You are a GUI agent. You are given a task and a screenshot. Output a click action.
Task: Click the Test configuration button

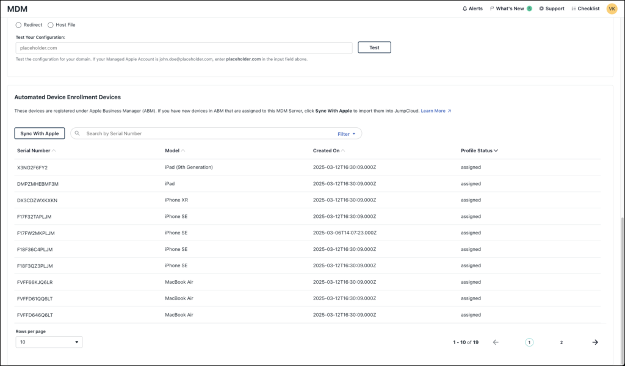tap(374, 48)
